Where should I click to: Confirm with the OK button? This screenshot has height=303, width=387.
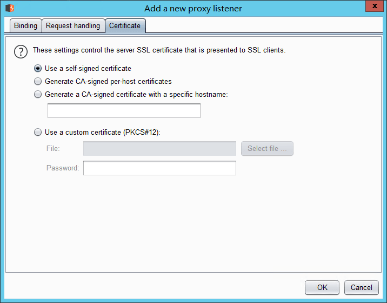pos(322,287)
